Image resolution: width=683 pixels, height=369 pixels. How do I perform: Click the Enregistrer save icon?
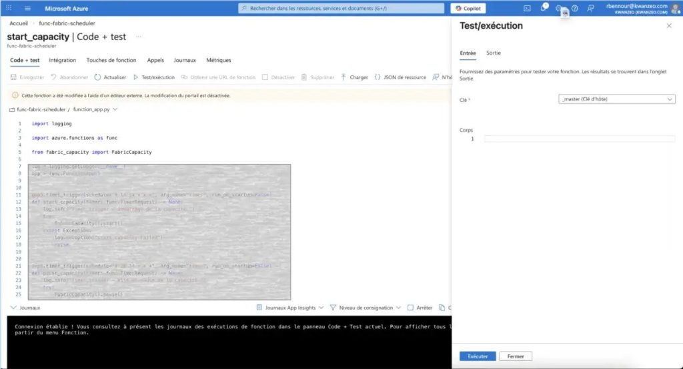pyautogui.click(x=13, y=77)
